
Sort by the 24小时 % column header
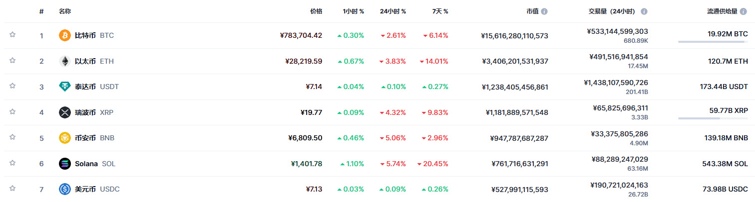point(392,11)
